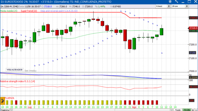Click the orange chevron arrow beside CONFLUENZA

pyautogui.click(x=3, y=101)
